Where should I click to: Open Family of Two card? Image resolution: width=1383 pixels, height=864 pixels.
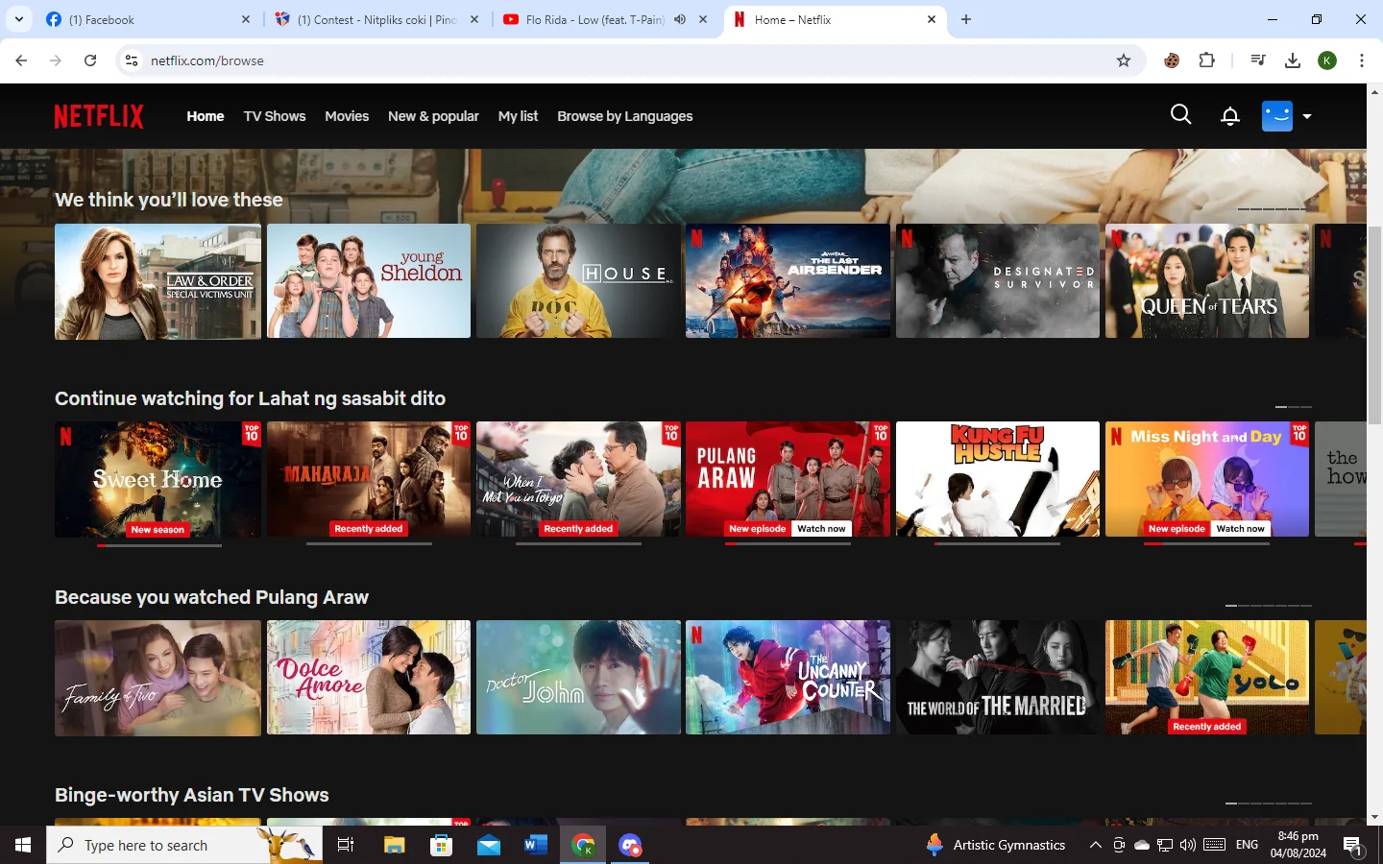pyautogui.click(x=158, y=678)
